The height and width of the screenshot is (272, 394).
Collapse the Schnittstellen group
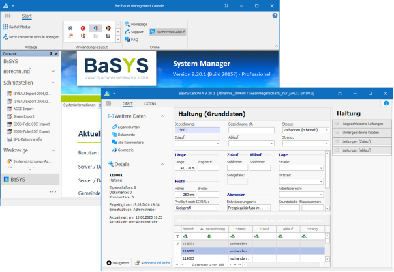click(x=53, y=83)
